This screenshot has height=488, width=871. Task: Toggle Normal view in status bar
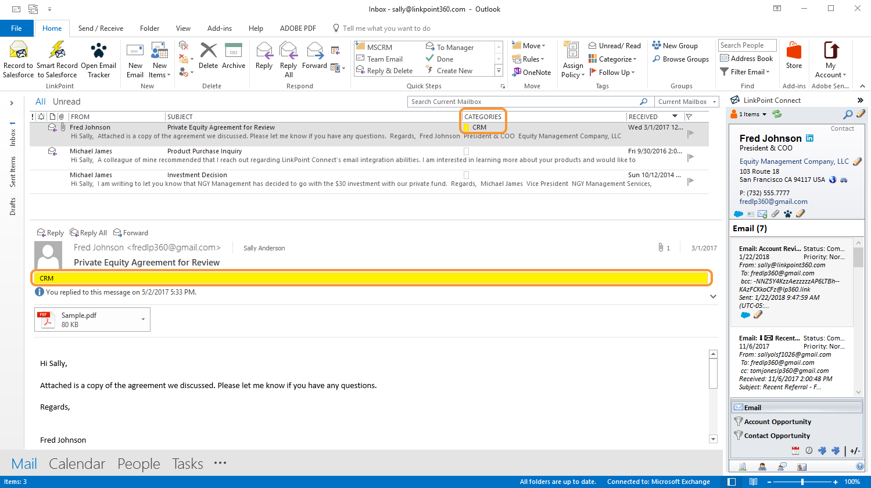pyautogui.click(x=732, y=482)
